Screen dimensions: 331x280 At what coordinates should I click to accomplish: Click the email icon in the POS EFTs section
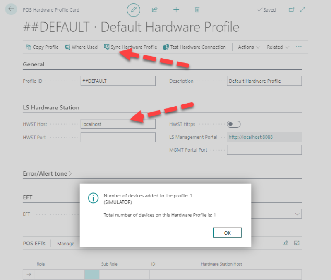296,243
